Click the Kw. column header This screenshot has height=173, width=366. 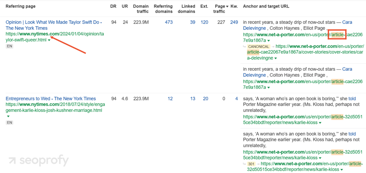click(x=234, y=6)
